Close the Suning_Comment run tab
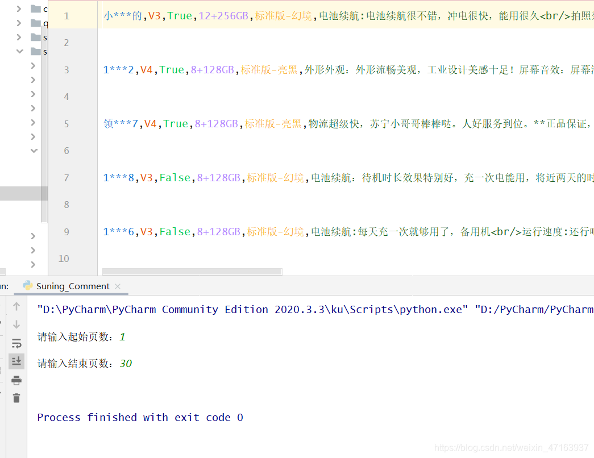This screenshot has width=594, height=458. click(118, 286)
